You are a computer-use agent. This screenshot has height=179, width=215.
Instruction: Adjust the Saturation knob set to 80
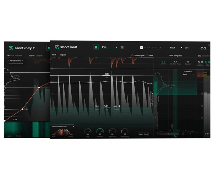click(100, 132)
